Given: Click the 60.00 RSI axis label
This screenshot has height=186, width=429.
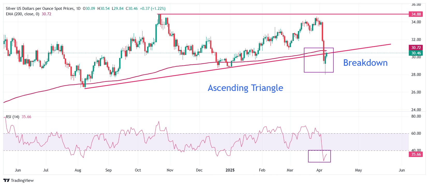Looking at the screenshot, I should (x=416, y=133).
